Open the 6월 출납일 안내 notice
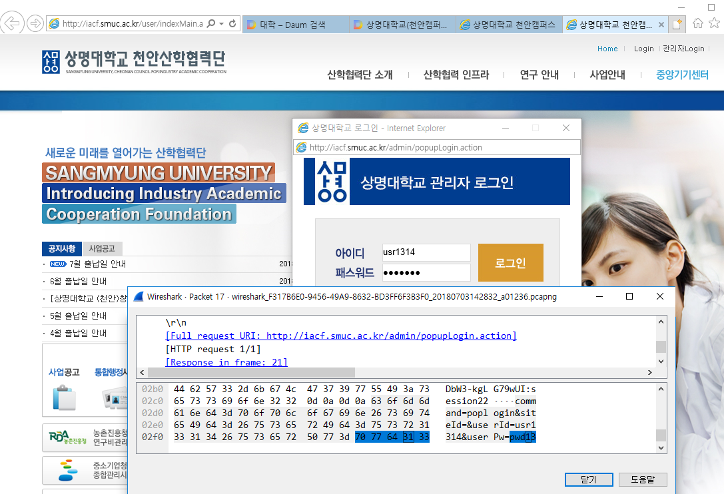The width and height of the screenshot is (724, 494). 79,281
